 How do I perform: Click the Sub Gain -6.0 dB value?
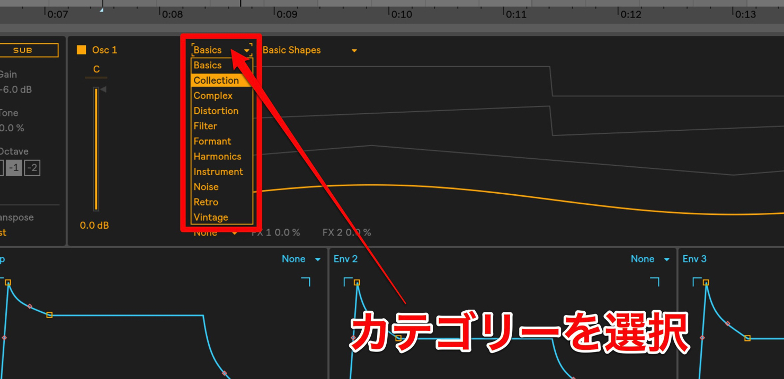[x=16, y=89]
